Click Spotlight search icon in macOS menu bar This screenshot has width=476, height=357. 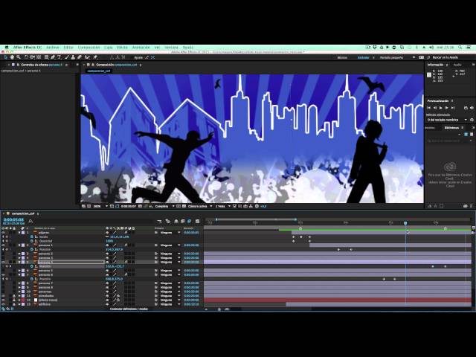click(460, 48)
